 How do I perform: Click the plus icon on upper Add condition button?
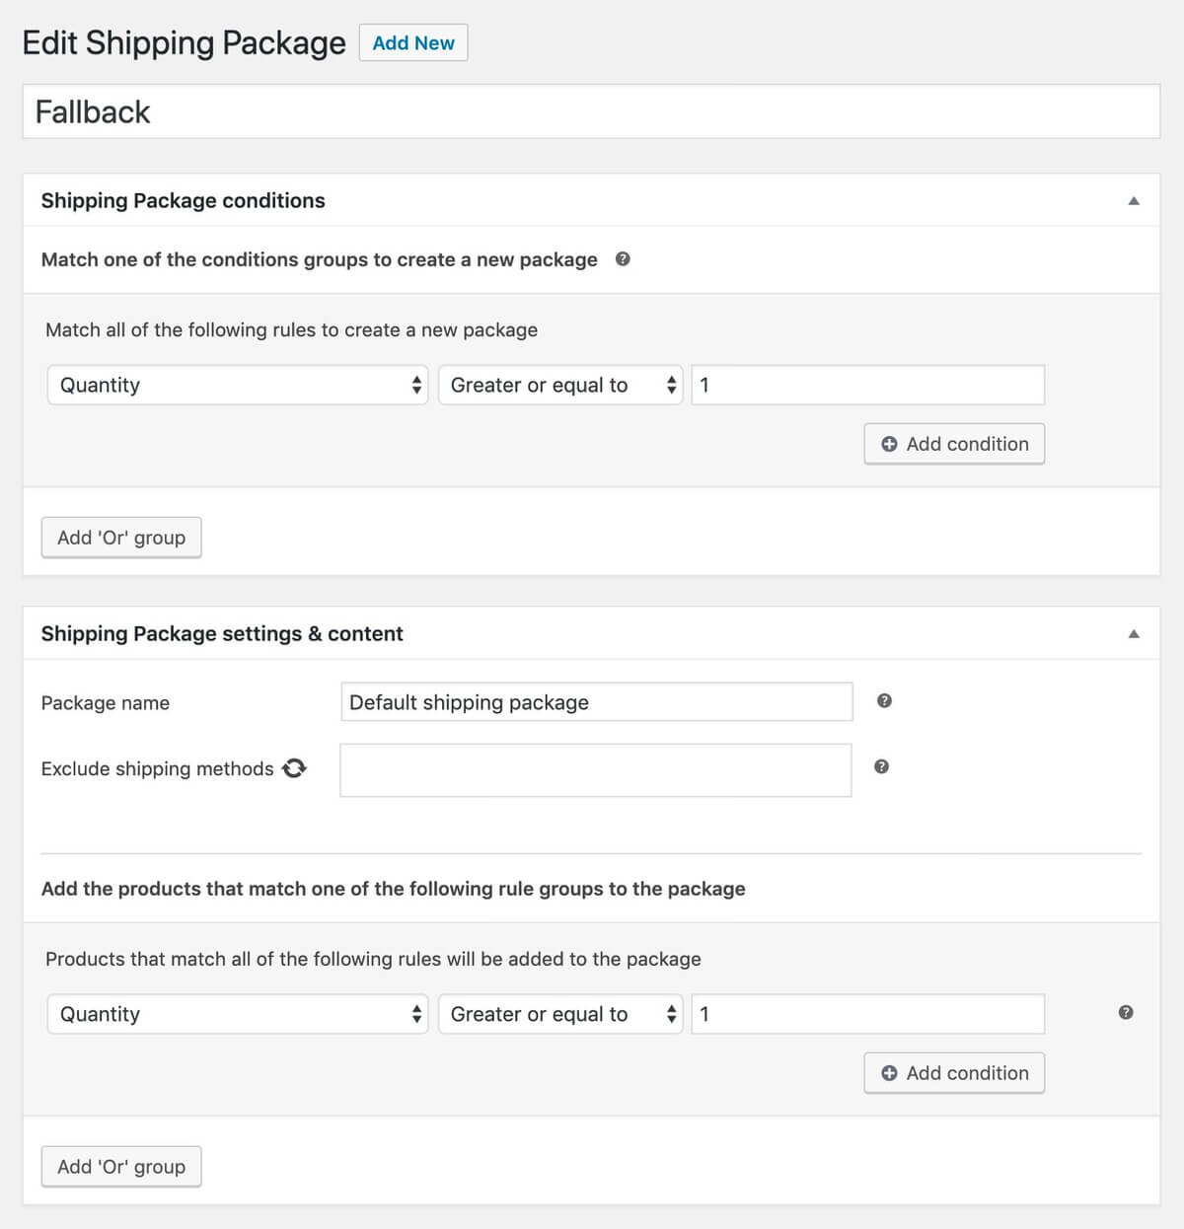[x=887, y=444]
